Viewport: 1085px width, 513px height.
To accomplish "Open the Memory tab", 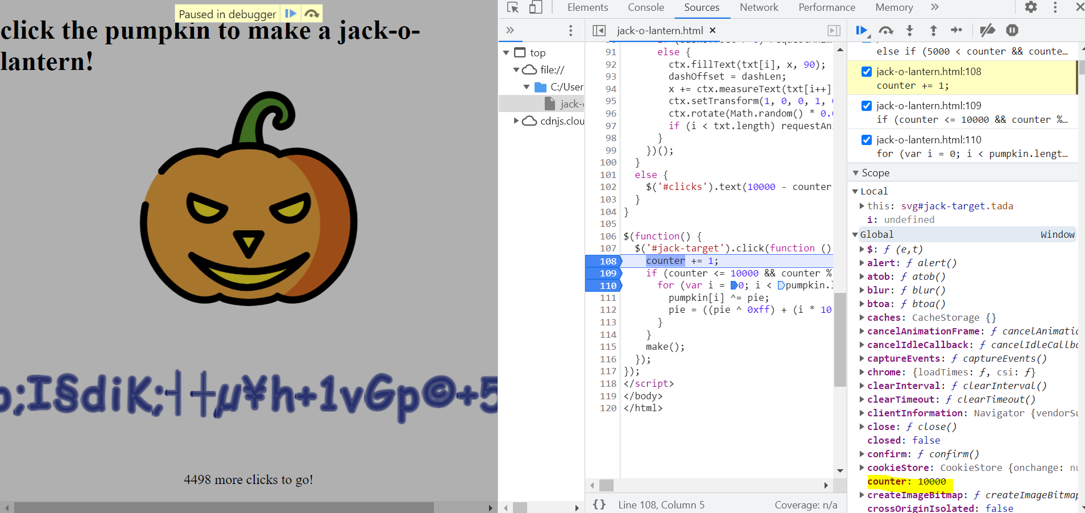I will coord(894,7).
